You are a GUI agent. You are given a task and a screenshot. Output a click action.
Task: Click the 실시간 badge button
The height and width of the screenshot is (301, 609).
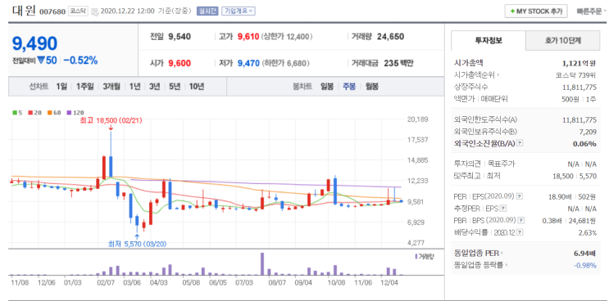pyautogui.click(x=208, y=11)
